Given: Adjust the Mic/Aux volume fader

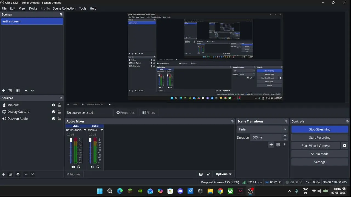Looking at the screenshot, I should 90,140.
